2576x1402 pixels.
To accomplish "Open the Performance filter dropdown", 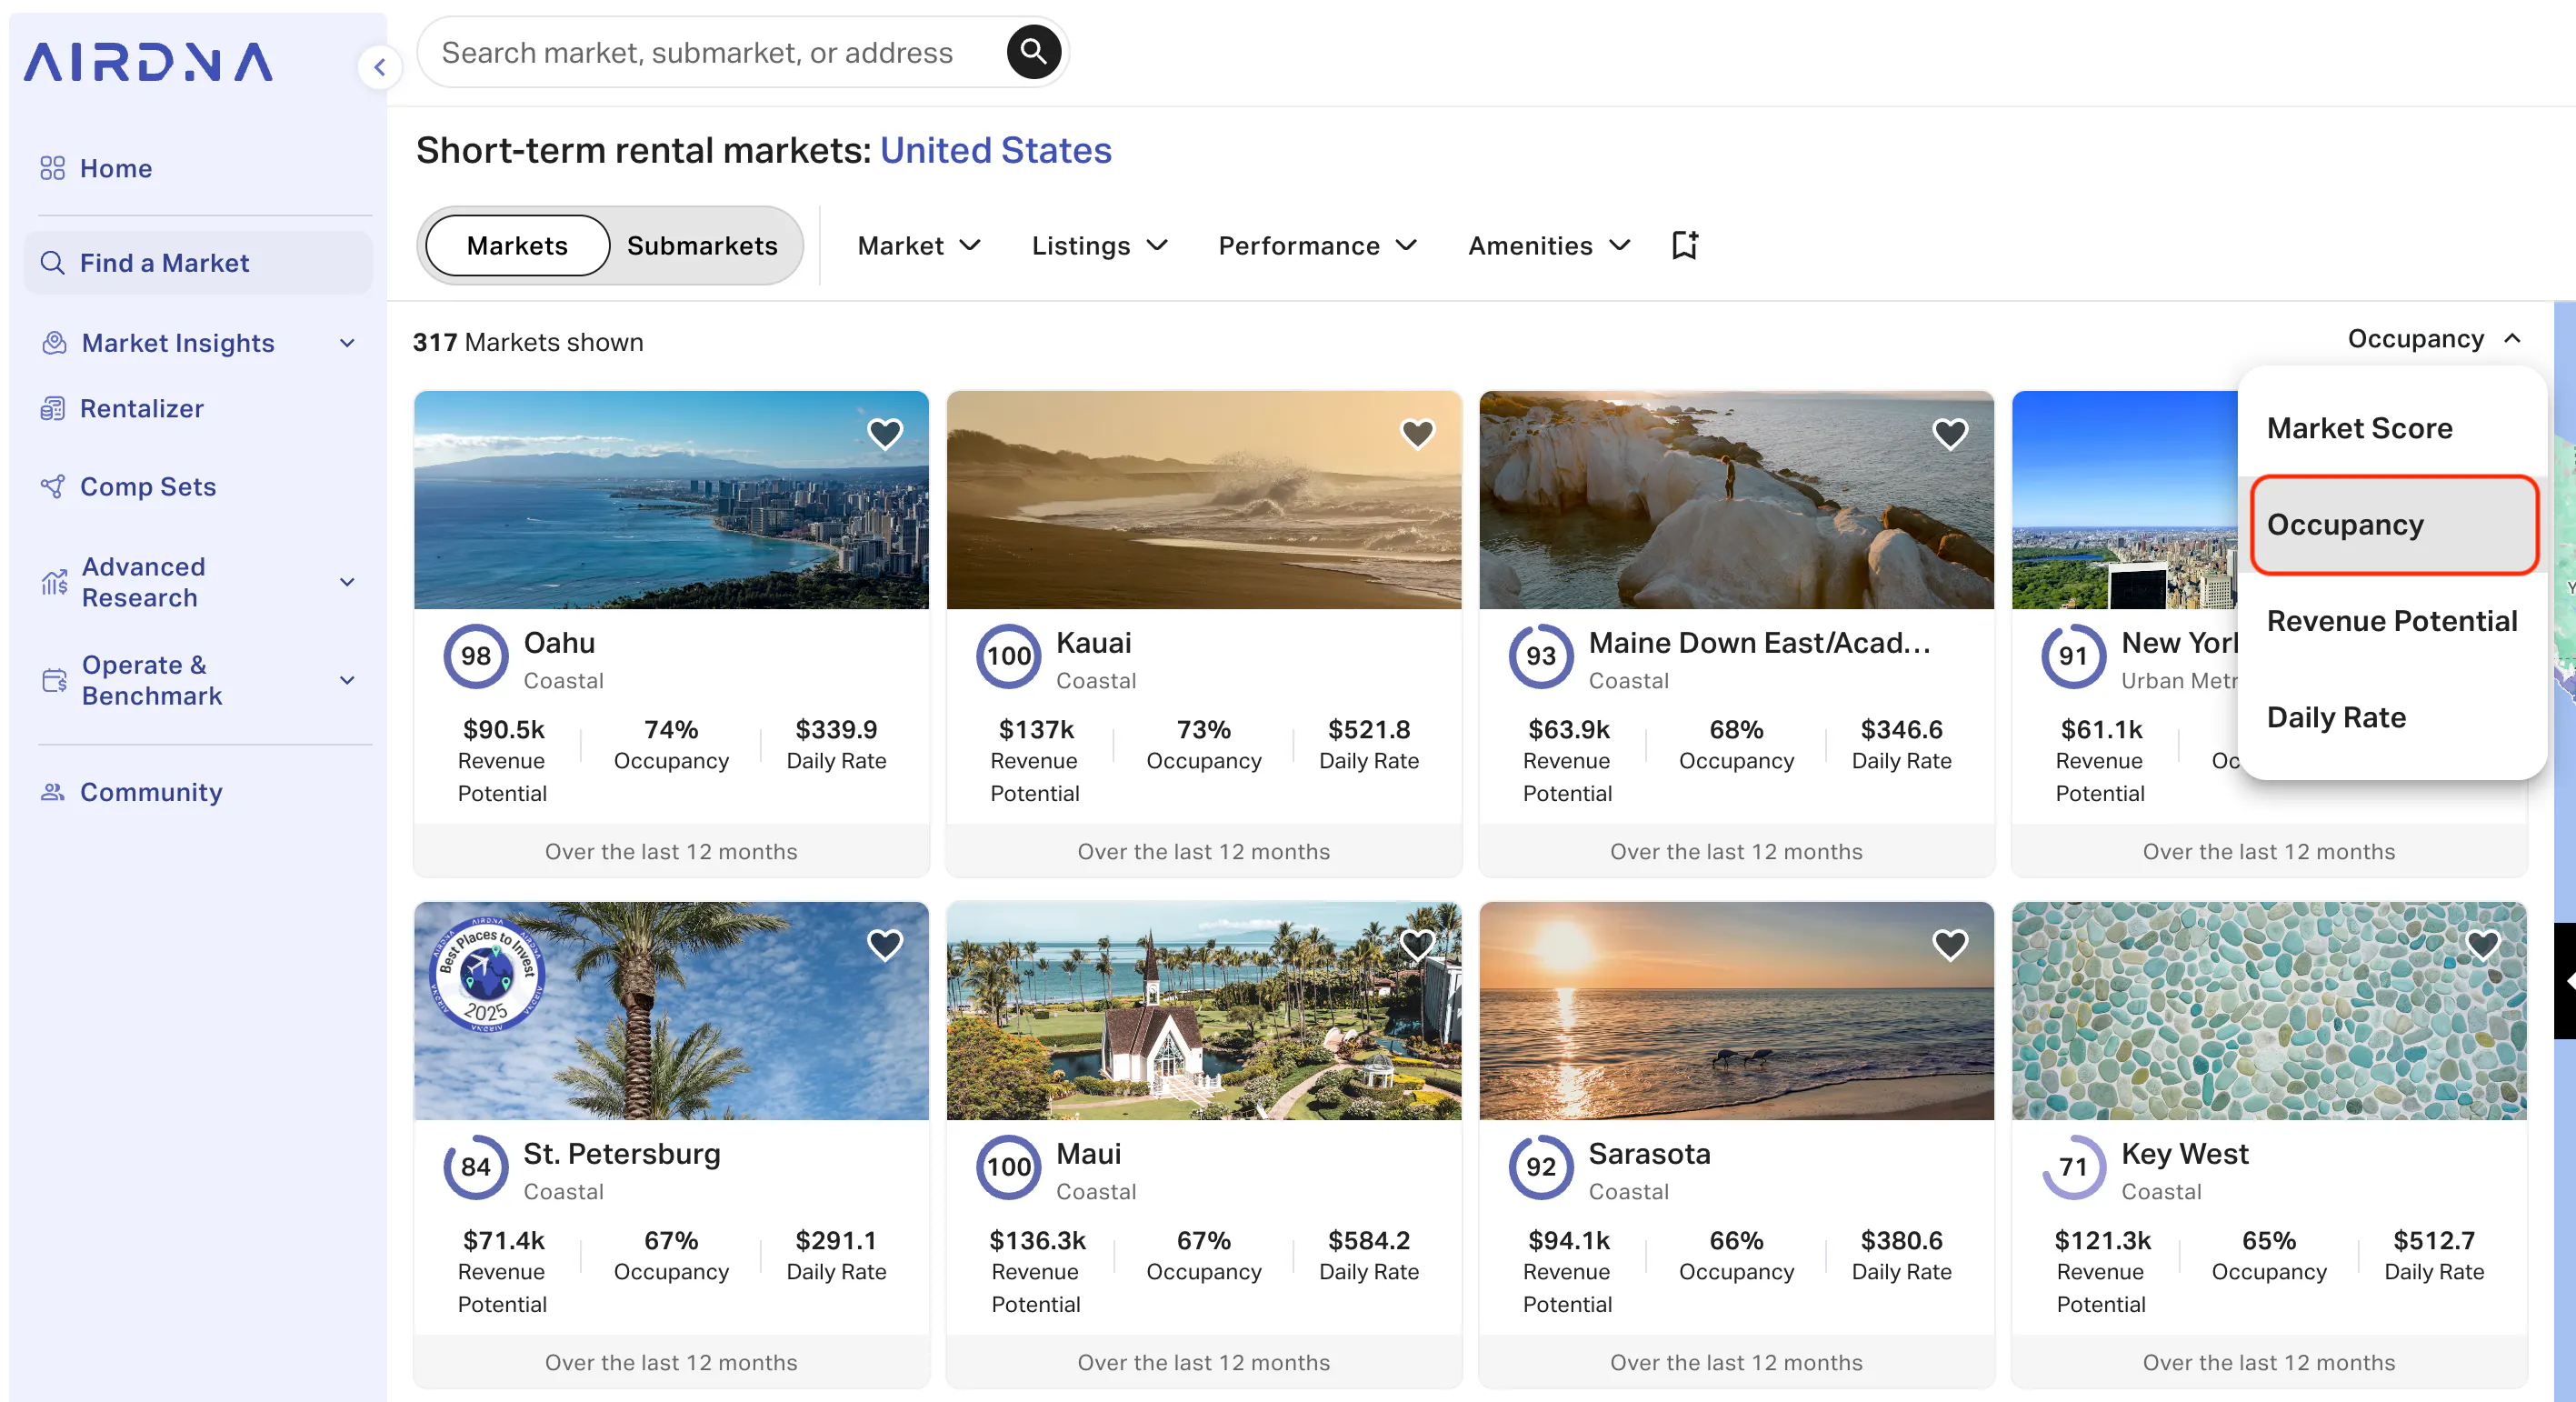I will (1318, 246).
